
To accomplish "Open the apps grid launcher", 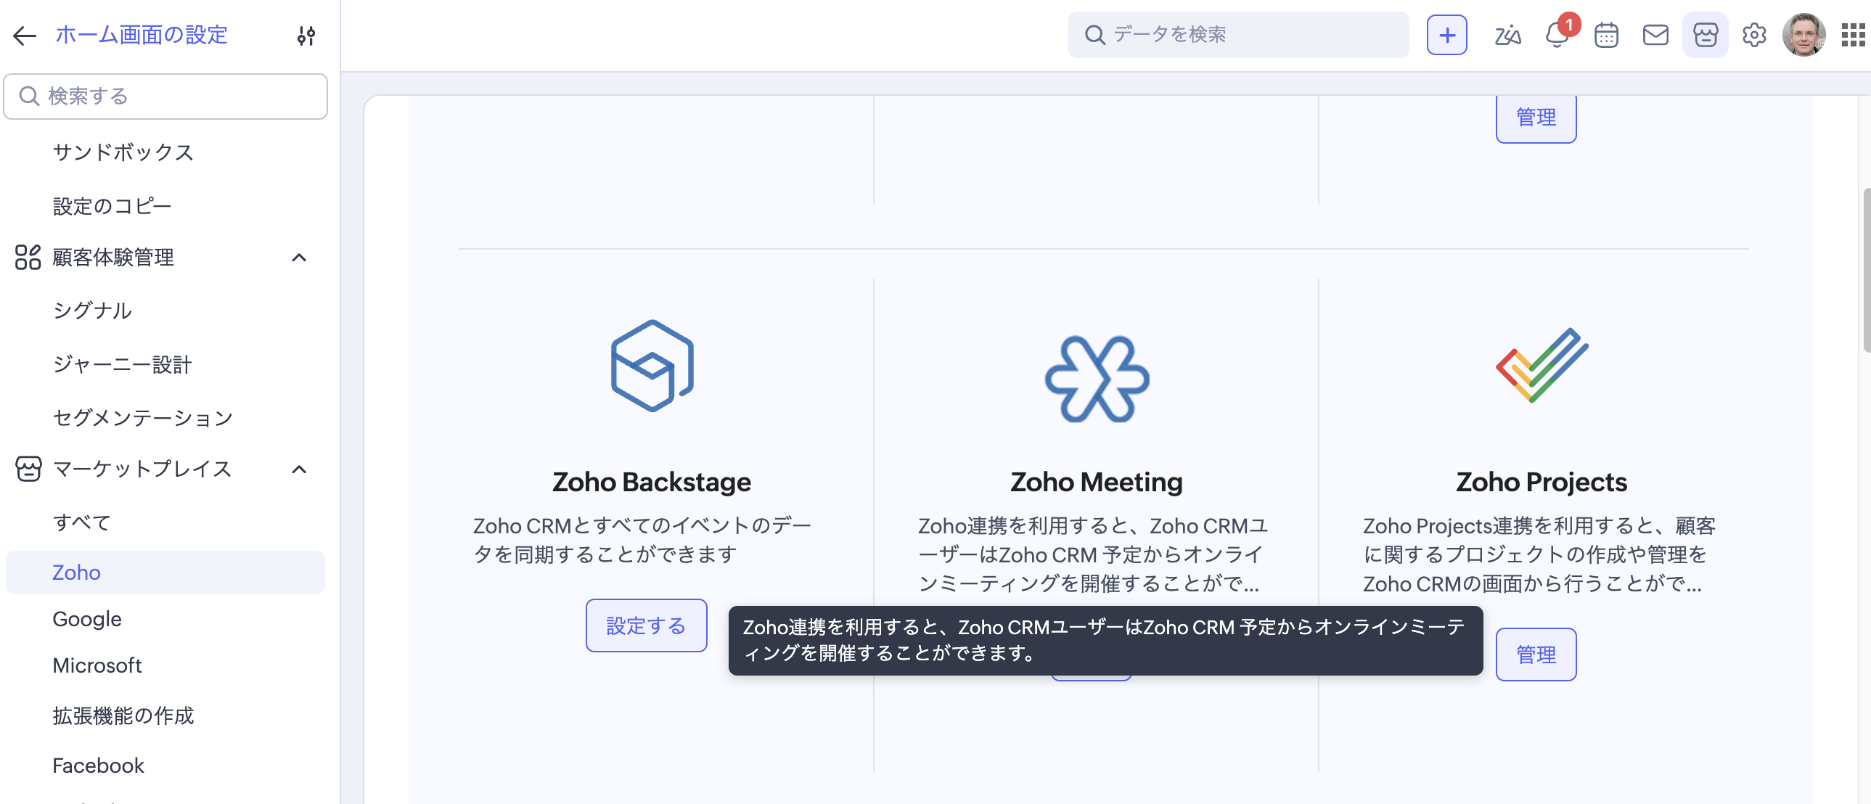I will coord(1853,35).
